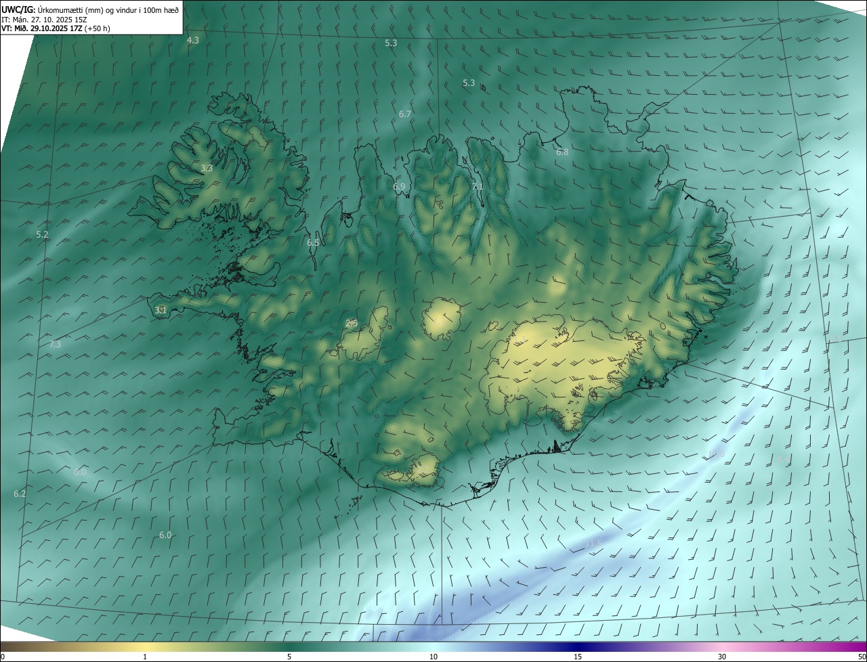Screen dimensions: 867x662
Task: Click the 10 tick label on the color scale
Action: (x=433, y=657)
